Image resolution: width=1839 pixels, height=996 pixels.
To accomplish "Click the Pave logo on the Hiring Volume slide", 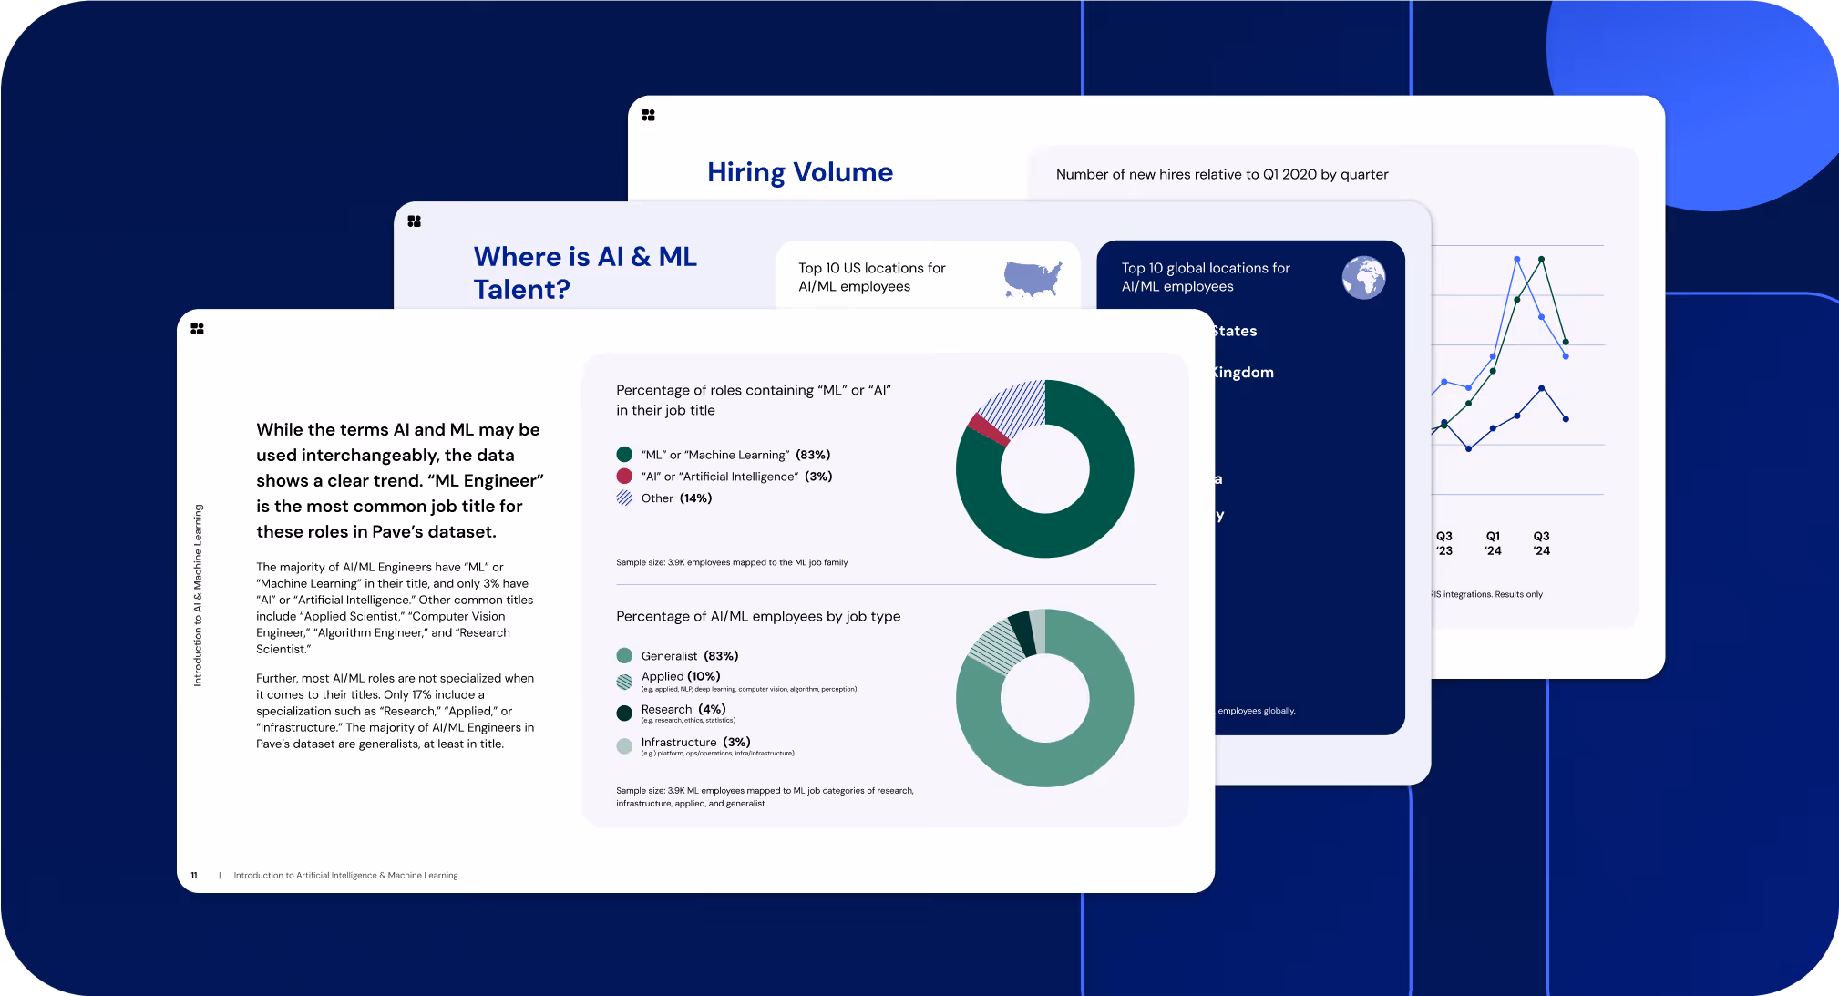I will [x=648, y=116].
